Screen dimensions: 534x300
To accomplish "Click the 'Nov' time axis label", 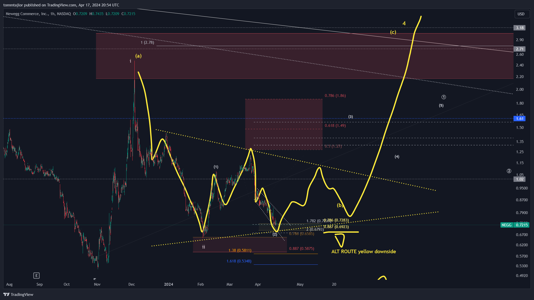I will (97, 284).
